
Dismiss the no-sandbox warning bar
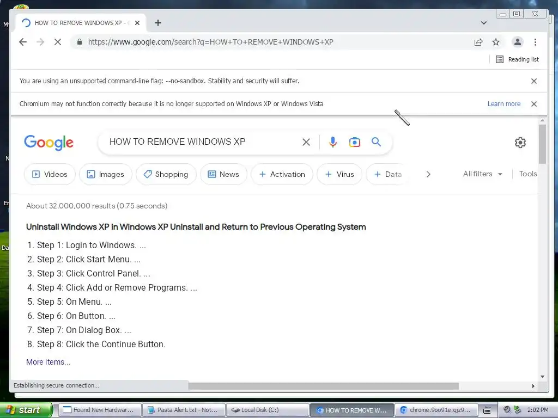(534, 81)
